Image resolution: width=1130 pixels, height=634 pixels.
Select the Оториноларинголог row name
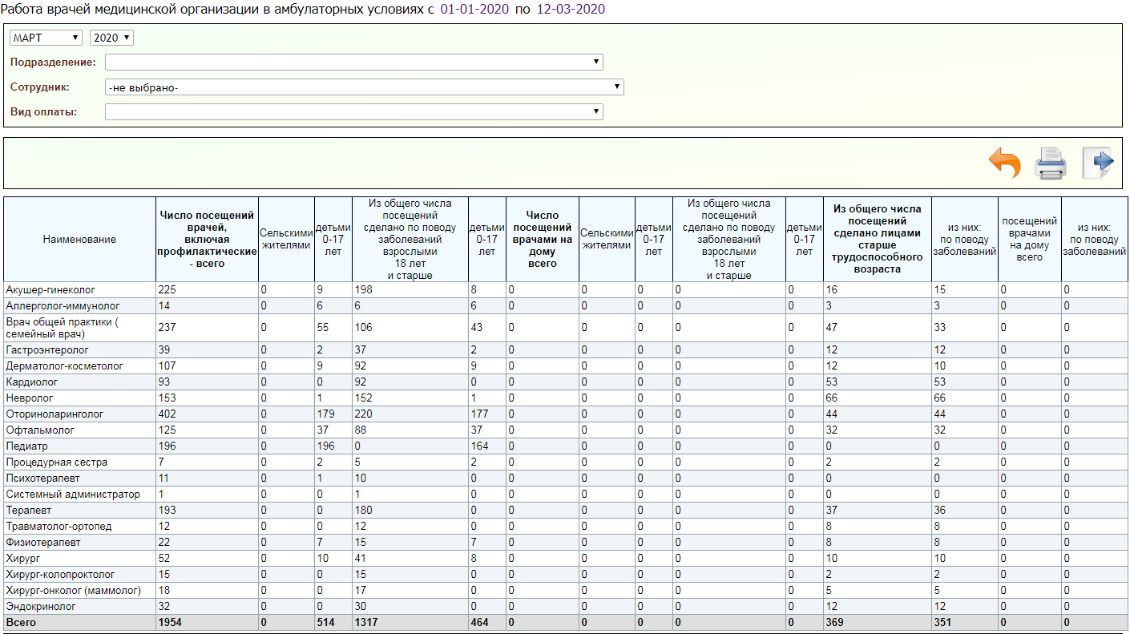tap(54, 414)
